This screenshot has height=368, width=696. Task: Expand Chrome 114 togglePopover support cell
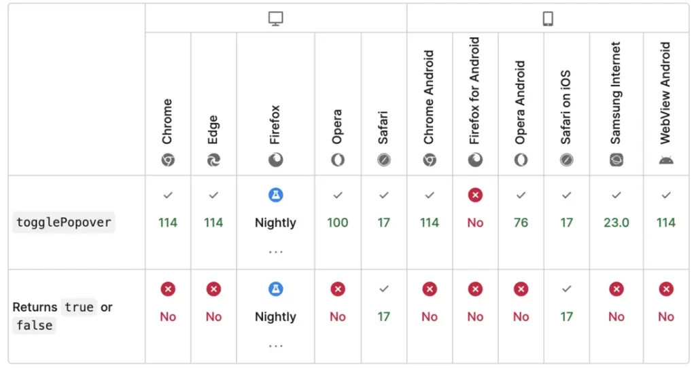[x=168, y=222]
